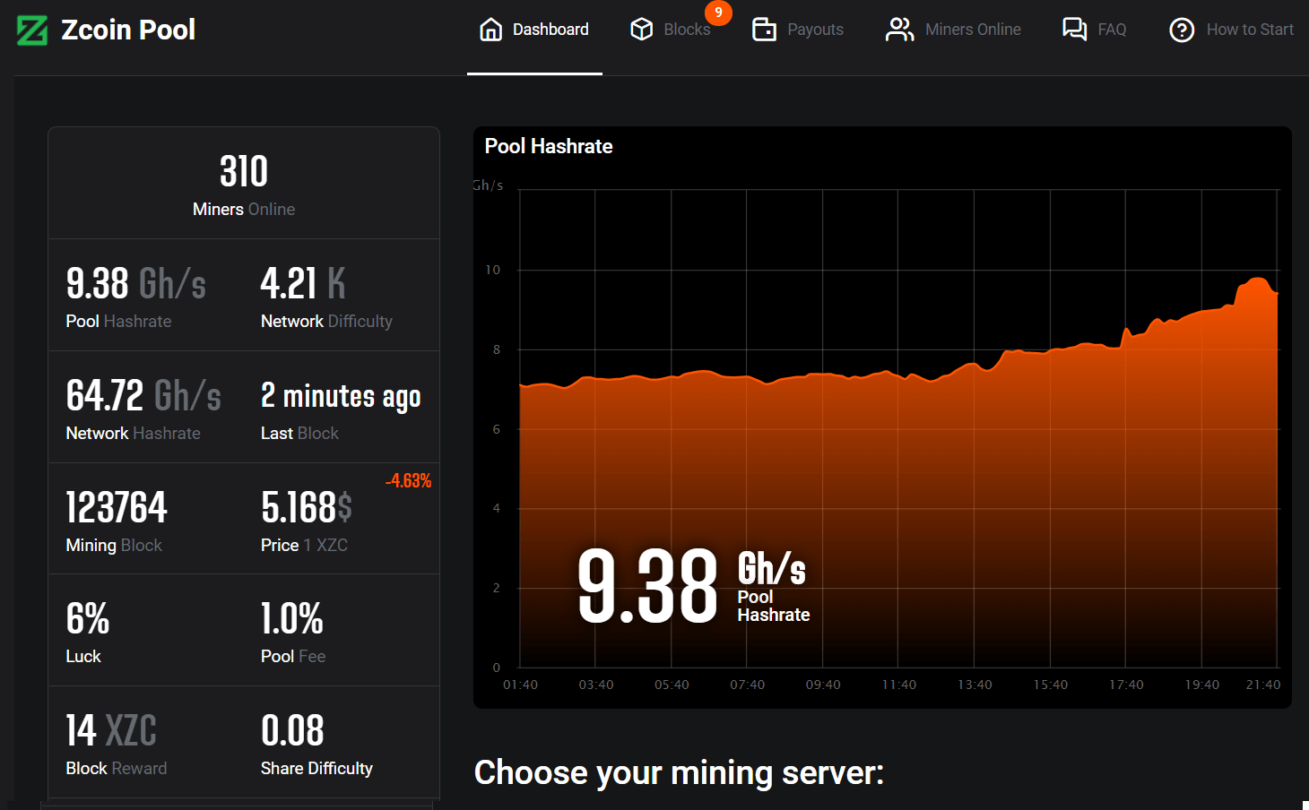1309x810 pixels.
Task: Click the FAQ chat bubbles icon
Action: click(x=1074, y=30)
